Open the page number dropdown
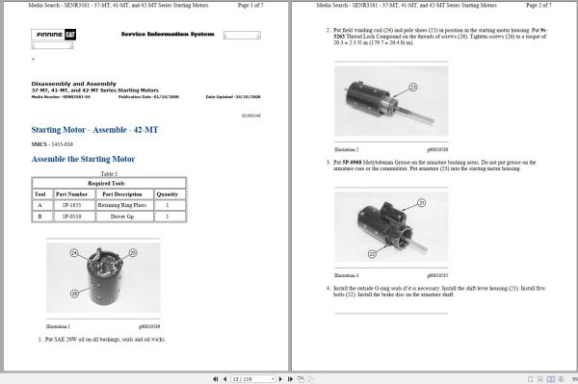The height and width of the screenshot is (384, 578). pos(273,379)
